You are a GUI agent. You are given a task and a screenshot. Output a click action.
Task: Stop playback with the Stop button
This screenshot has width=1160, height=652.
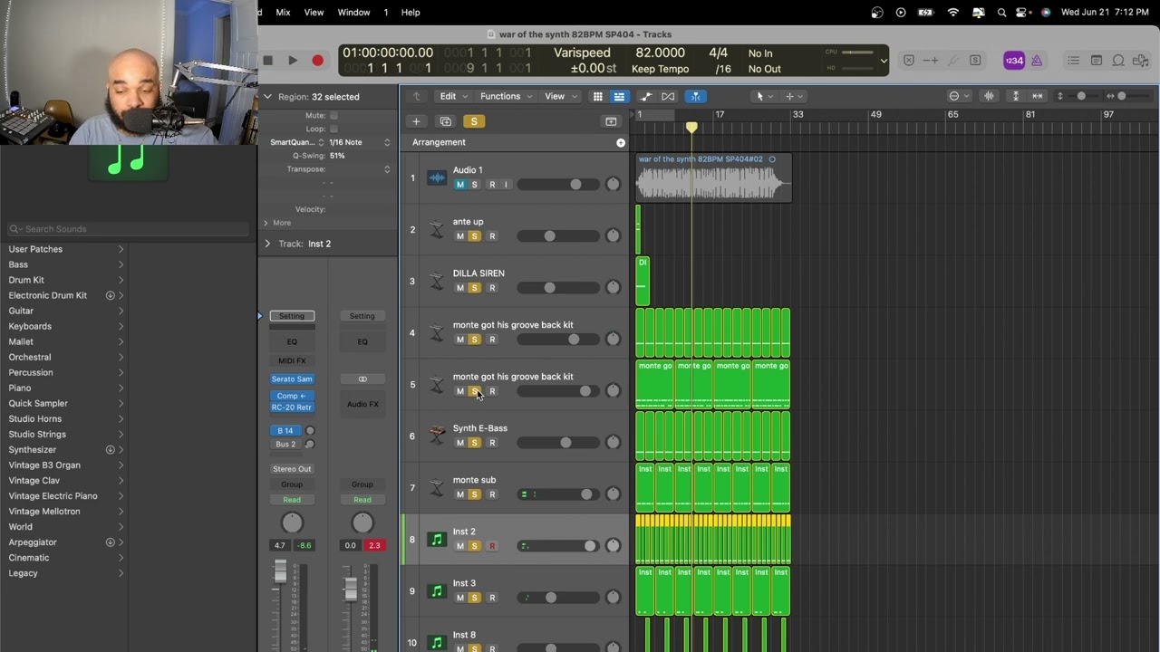tap(267, 61)
